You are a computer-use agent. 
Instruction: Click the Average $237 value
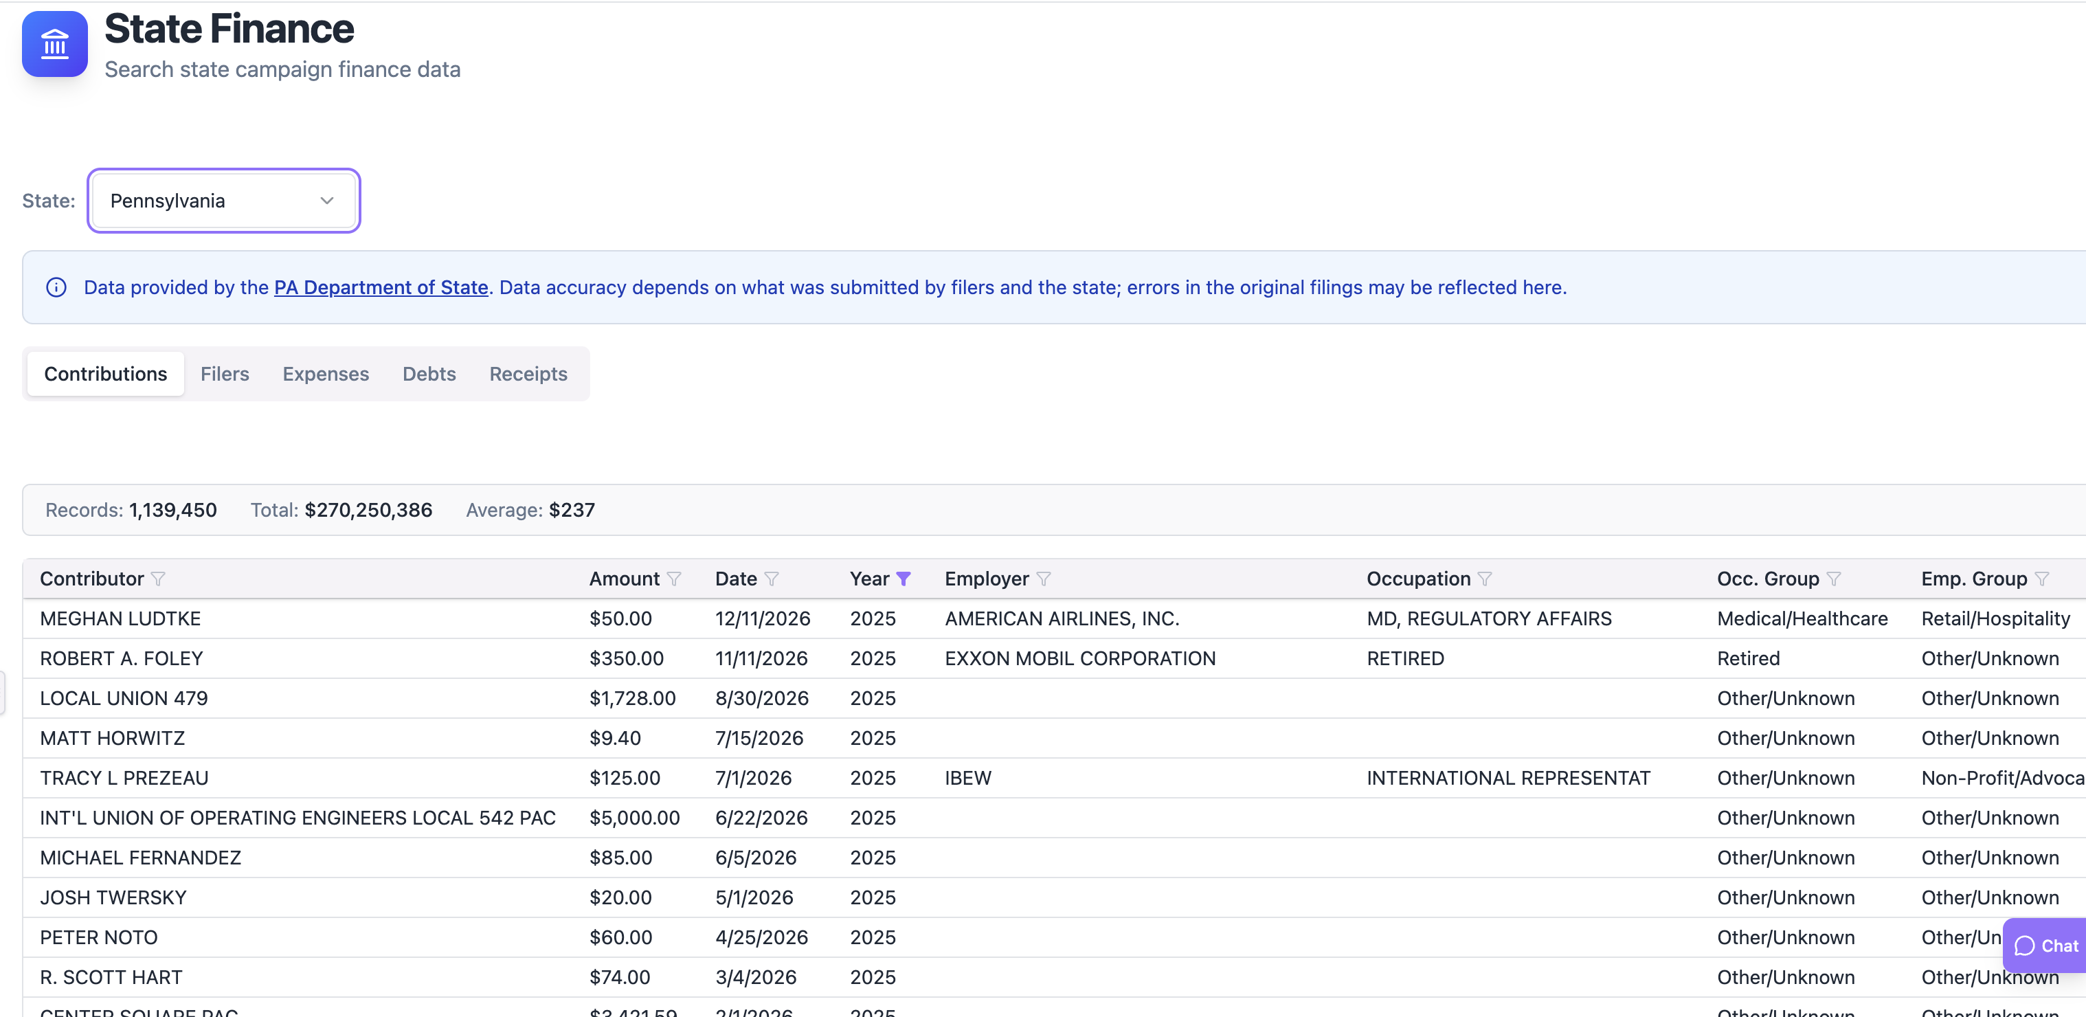click(x=572, y=510)
